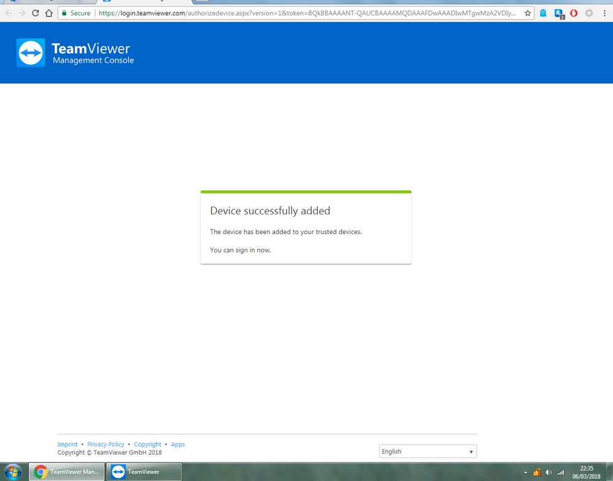613x481 pixels.
Task: Open the Apps footer link
Action: (x=178, y=444)
